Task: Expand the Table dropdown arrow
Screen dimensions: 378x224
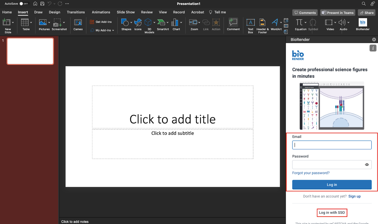Action: [x=31, y=23]
